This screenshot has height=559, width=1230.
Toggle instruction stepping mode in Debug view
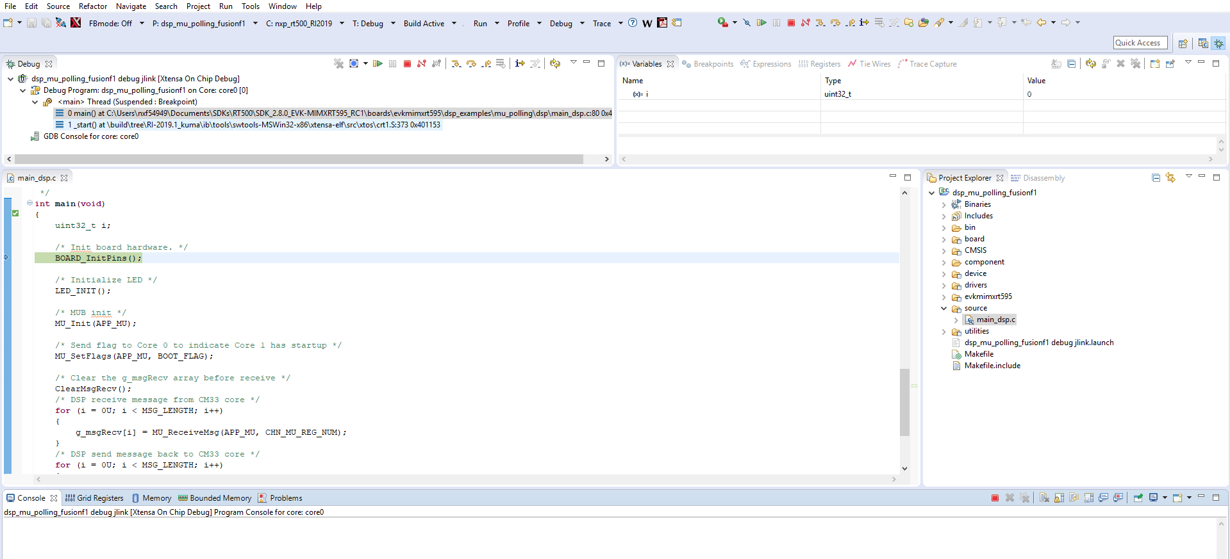(520, 63)
